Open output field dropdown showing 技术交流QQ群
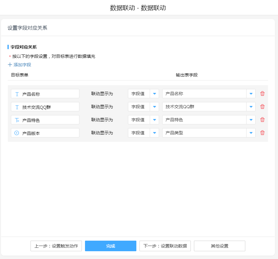278x259 pixels. [251, 107]
